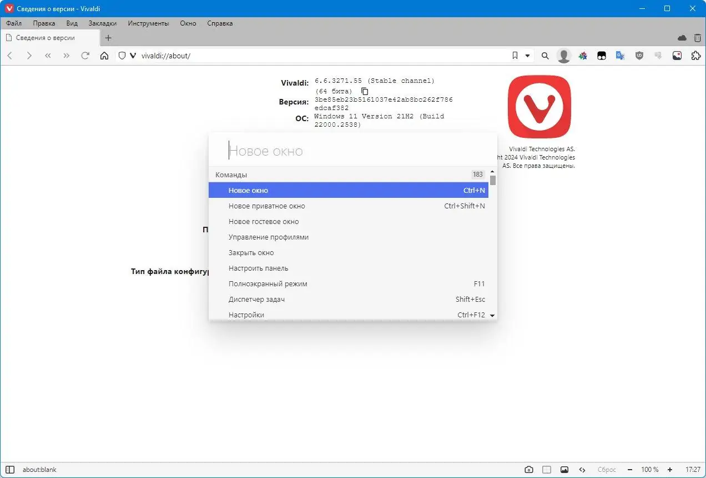Expand the rewind chevrons in navigation bar
Viewport: 706px width, 478px height.
[48, 56]
